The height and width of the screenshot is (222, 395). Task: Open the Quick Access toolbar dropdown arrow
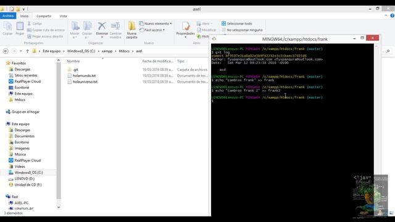23,9
